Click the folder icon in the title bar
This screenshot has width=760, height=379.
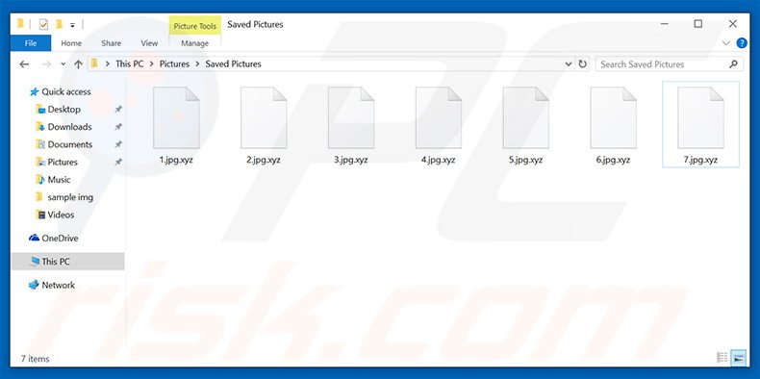(x=21, y=24)
